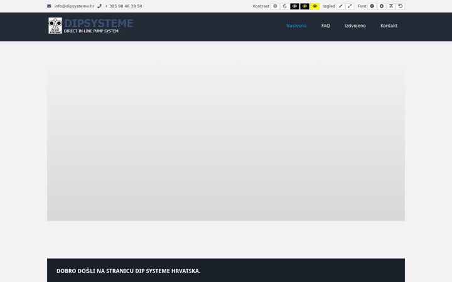Open the Kontakt menu item
452x282 pixels.
389,26
